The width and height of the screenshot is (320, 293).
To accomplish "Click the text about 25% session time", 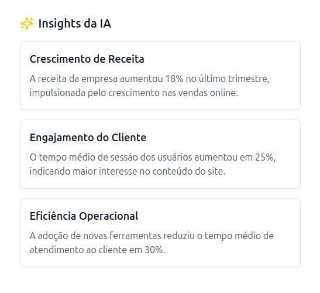I will (153, 157).
